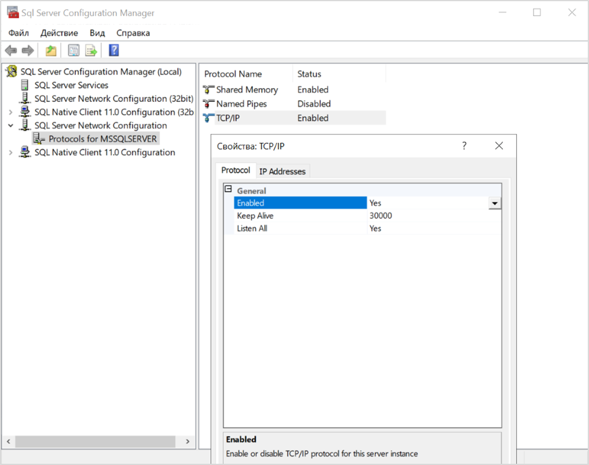The height and width of the screenshot is (465, 589).
Task: Click the Keep Alive value field
Action: (434, 215)
